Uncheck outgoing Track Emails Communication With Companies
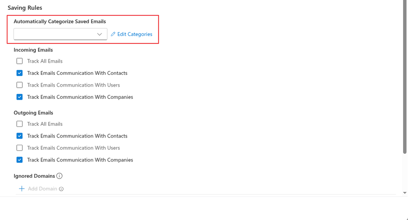The image size is (408, 220). [x=20, y=159]
